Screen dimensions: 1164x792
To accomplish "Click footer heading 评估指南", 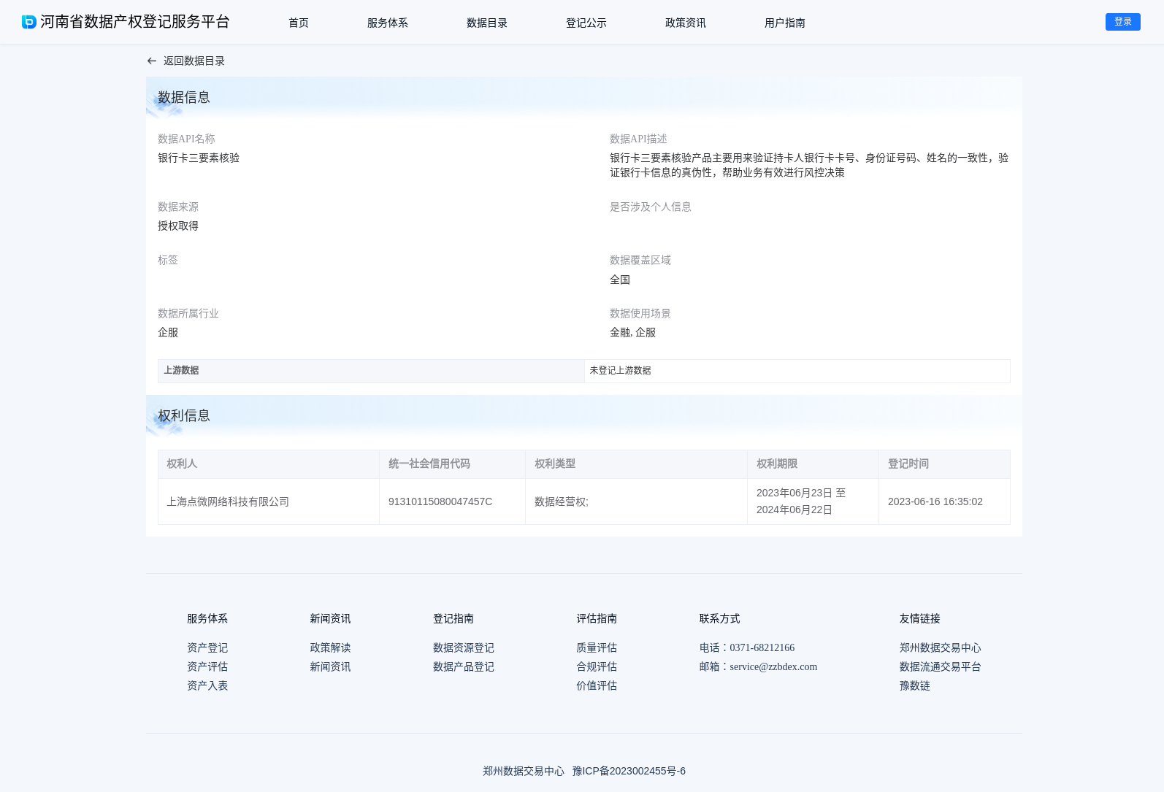I will coord(597,618).
